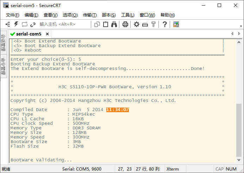Open the 脚本(S) menu
The image size is (244, 173).
108,15
